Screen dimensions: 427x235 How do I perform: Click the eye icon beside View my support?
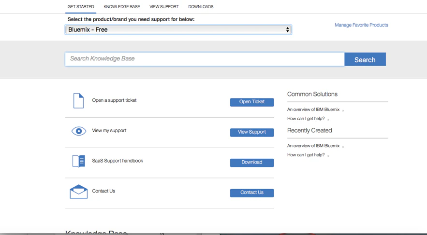click(79, 131)
